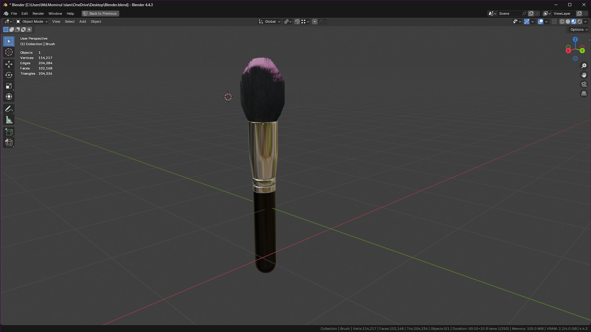Toggle the camera view icon

[x=584, y=84]
